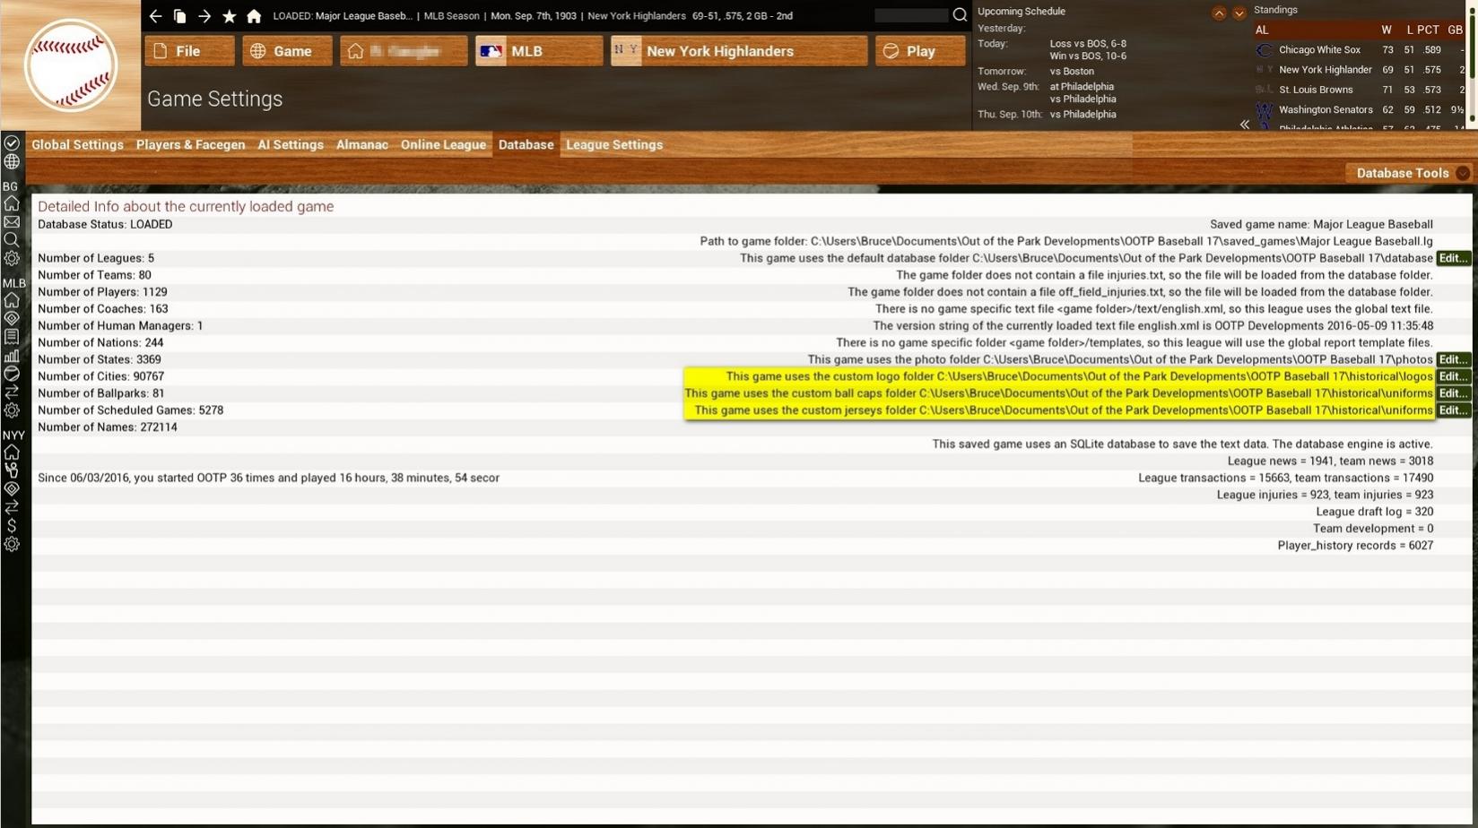This screenshot has height=828, width=1478.
Task: Click the search input field at top
Action: (x=910, y=15)
